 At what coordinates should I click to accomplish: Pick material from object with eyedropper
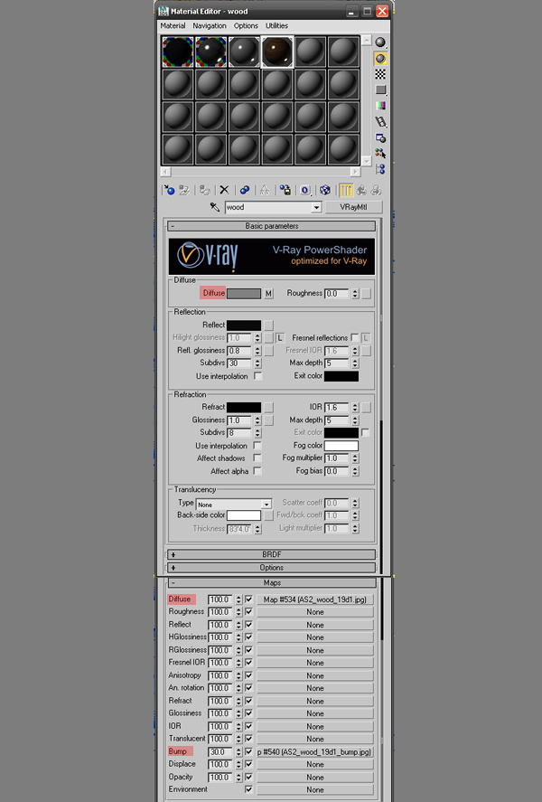[215, 207]
